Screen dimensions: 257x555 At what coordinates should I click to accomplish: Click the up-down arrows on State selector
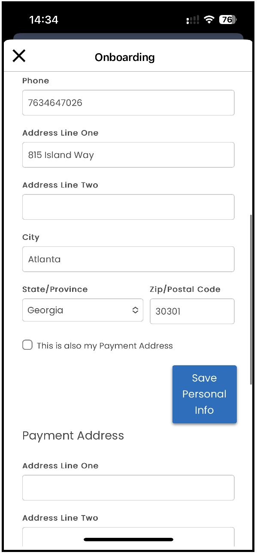(x=135, y=310)
